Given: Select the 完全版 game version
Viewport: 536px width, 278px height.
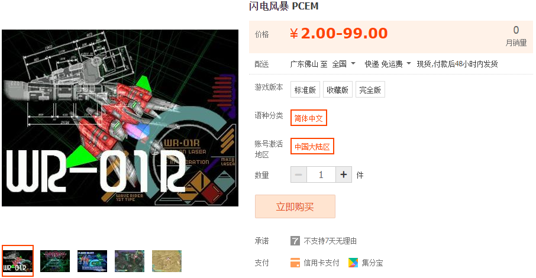Looking at the screenshot, I should (x=370, y=89).
